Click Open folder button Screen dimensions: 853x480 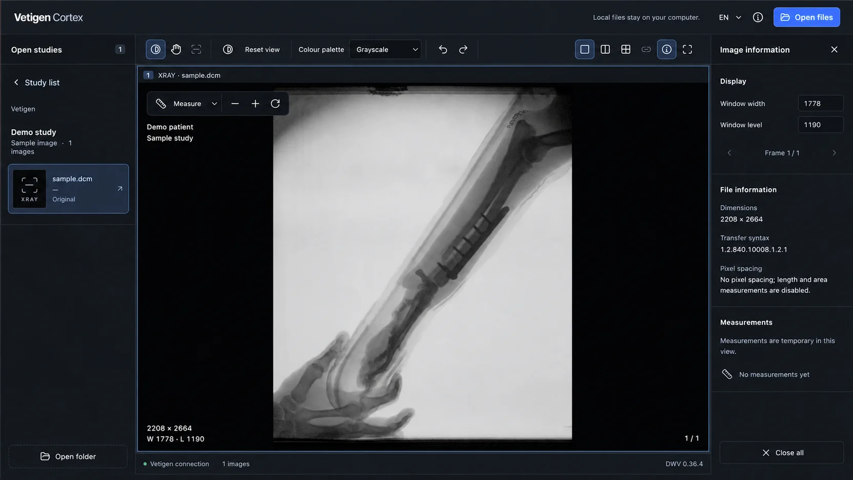tap(68, 456)
